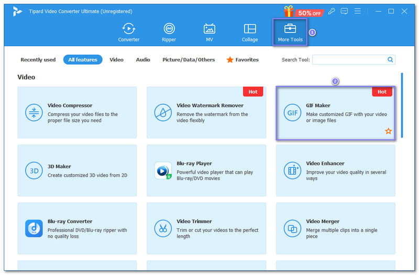Open the GIF Maker title

(x=318, y=105)
